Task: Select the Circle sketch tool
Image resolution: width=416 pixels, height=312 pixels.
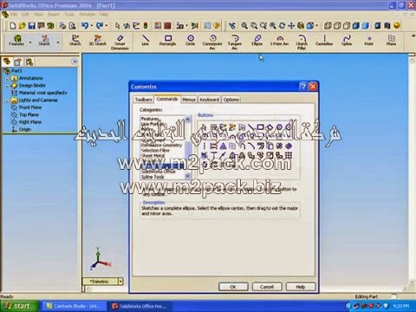Action: 190,40
